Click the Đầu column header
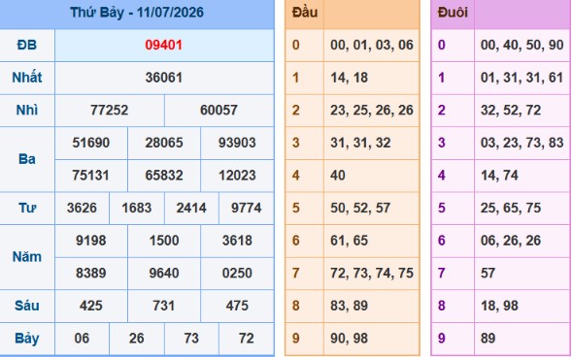This screenshot has height=357, width=572. (305, 13)
